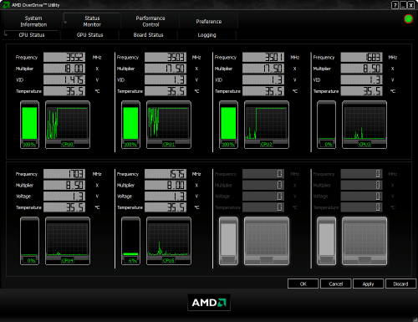Screen dimensions: 418x322
Task: Select the GPU Status sub-tab
Action: point(89,35)
